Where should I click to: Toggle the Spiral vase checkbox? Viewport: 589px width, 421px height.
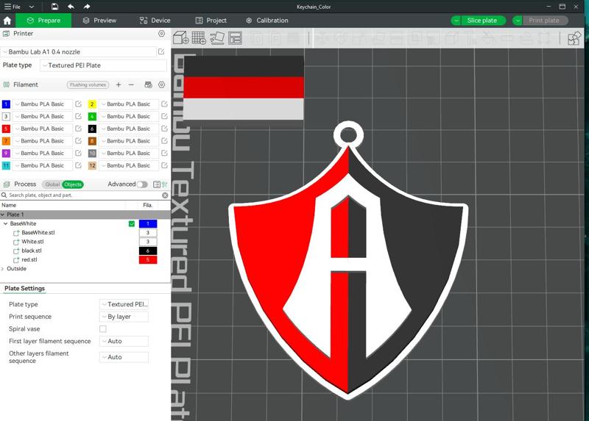(103, 328)
